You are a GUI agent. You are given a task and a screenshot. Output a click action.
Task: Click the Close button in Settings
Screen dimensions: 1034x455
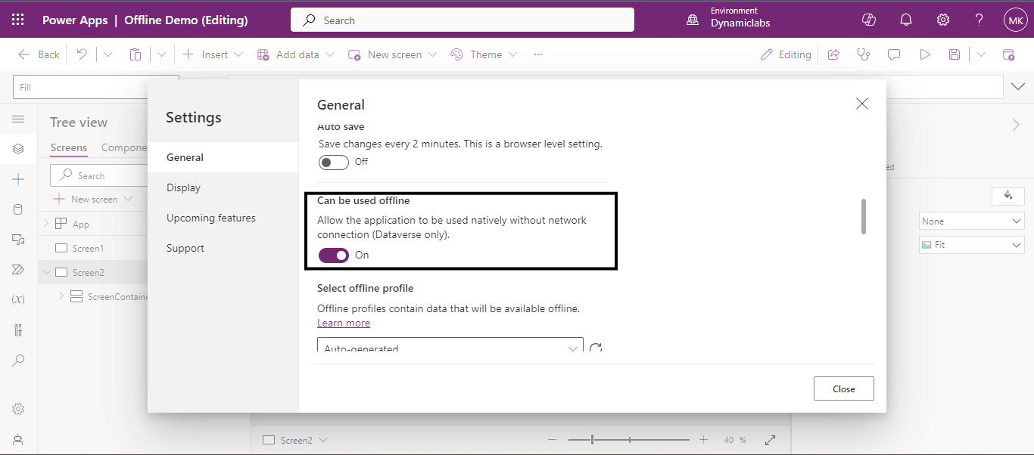click(x=843, y=388)
